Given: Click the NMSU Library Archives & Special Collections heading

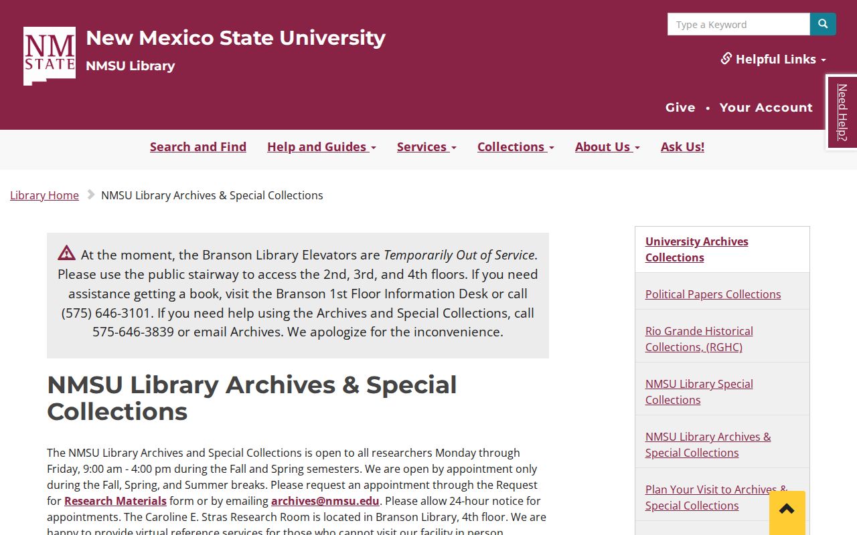Looking at the screenshot, I should point(252,398).
